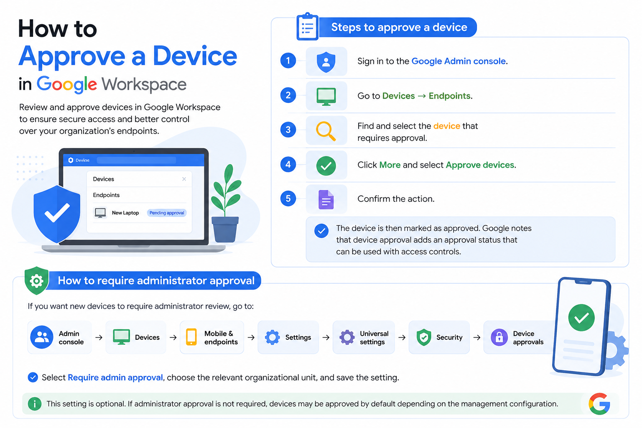Click the orange magnifying glass icon in step 3
Image resolution: width=642 pixels, height=428 pixels.
click(326, 131)
